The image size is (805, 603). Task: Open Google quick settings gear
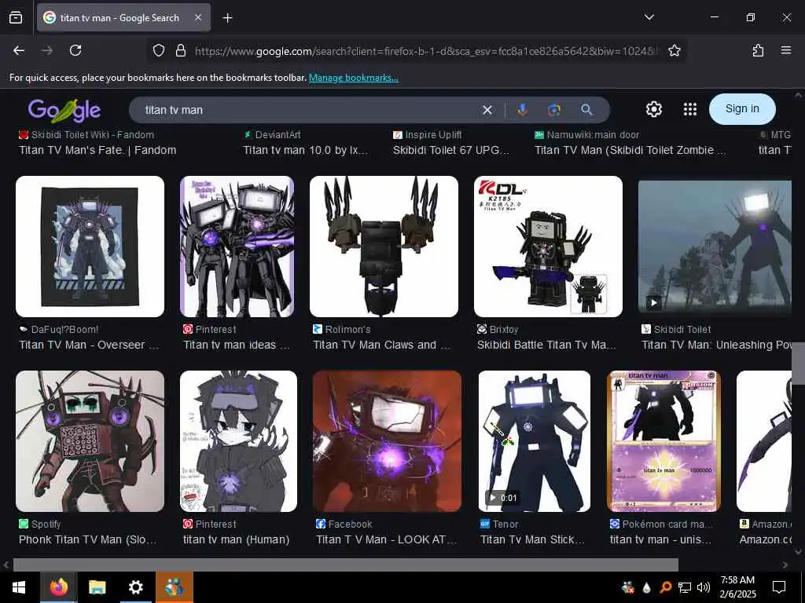click(653, 109)
